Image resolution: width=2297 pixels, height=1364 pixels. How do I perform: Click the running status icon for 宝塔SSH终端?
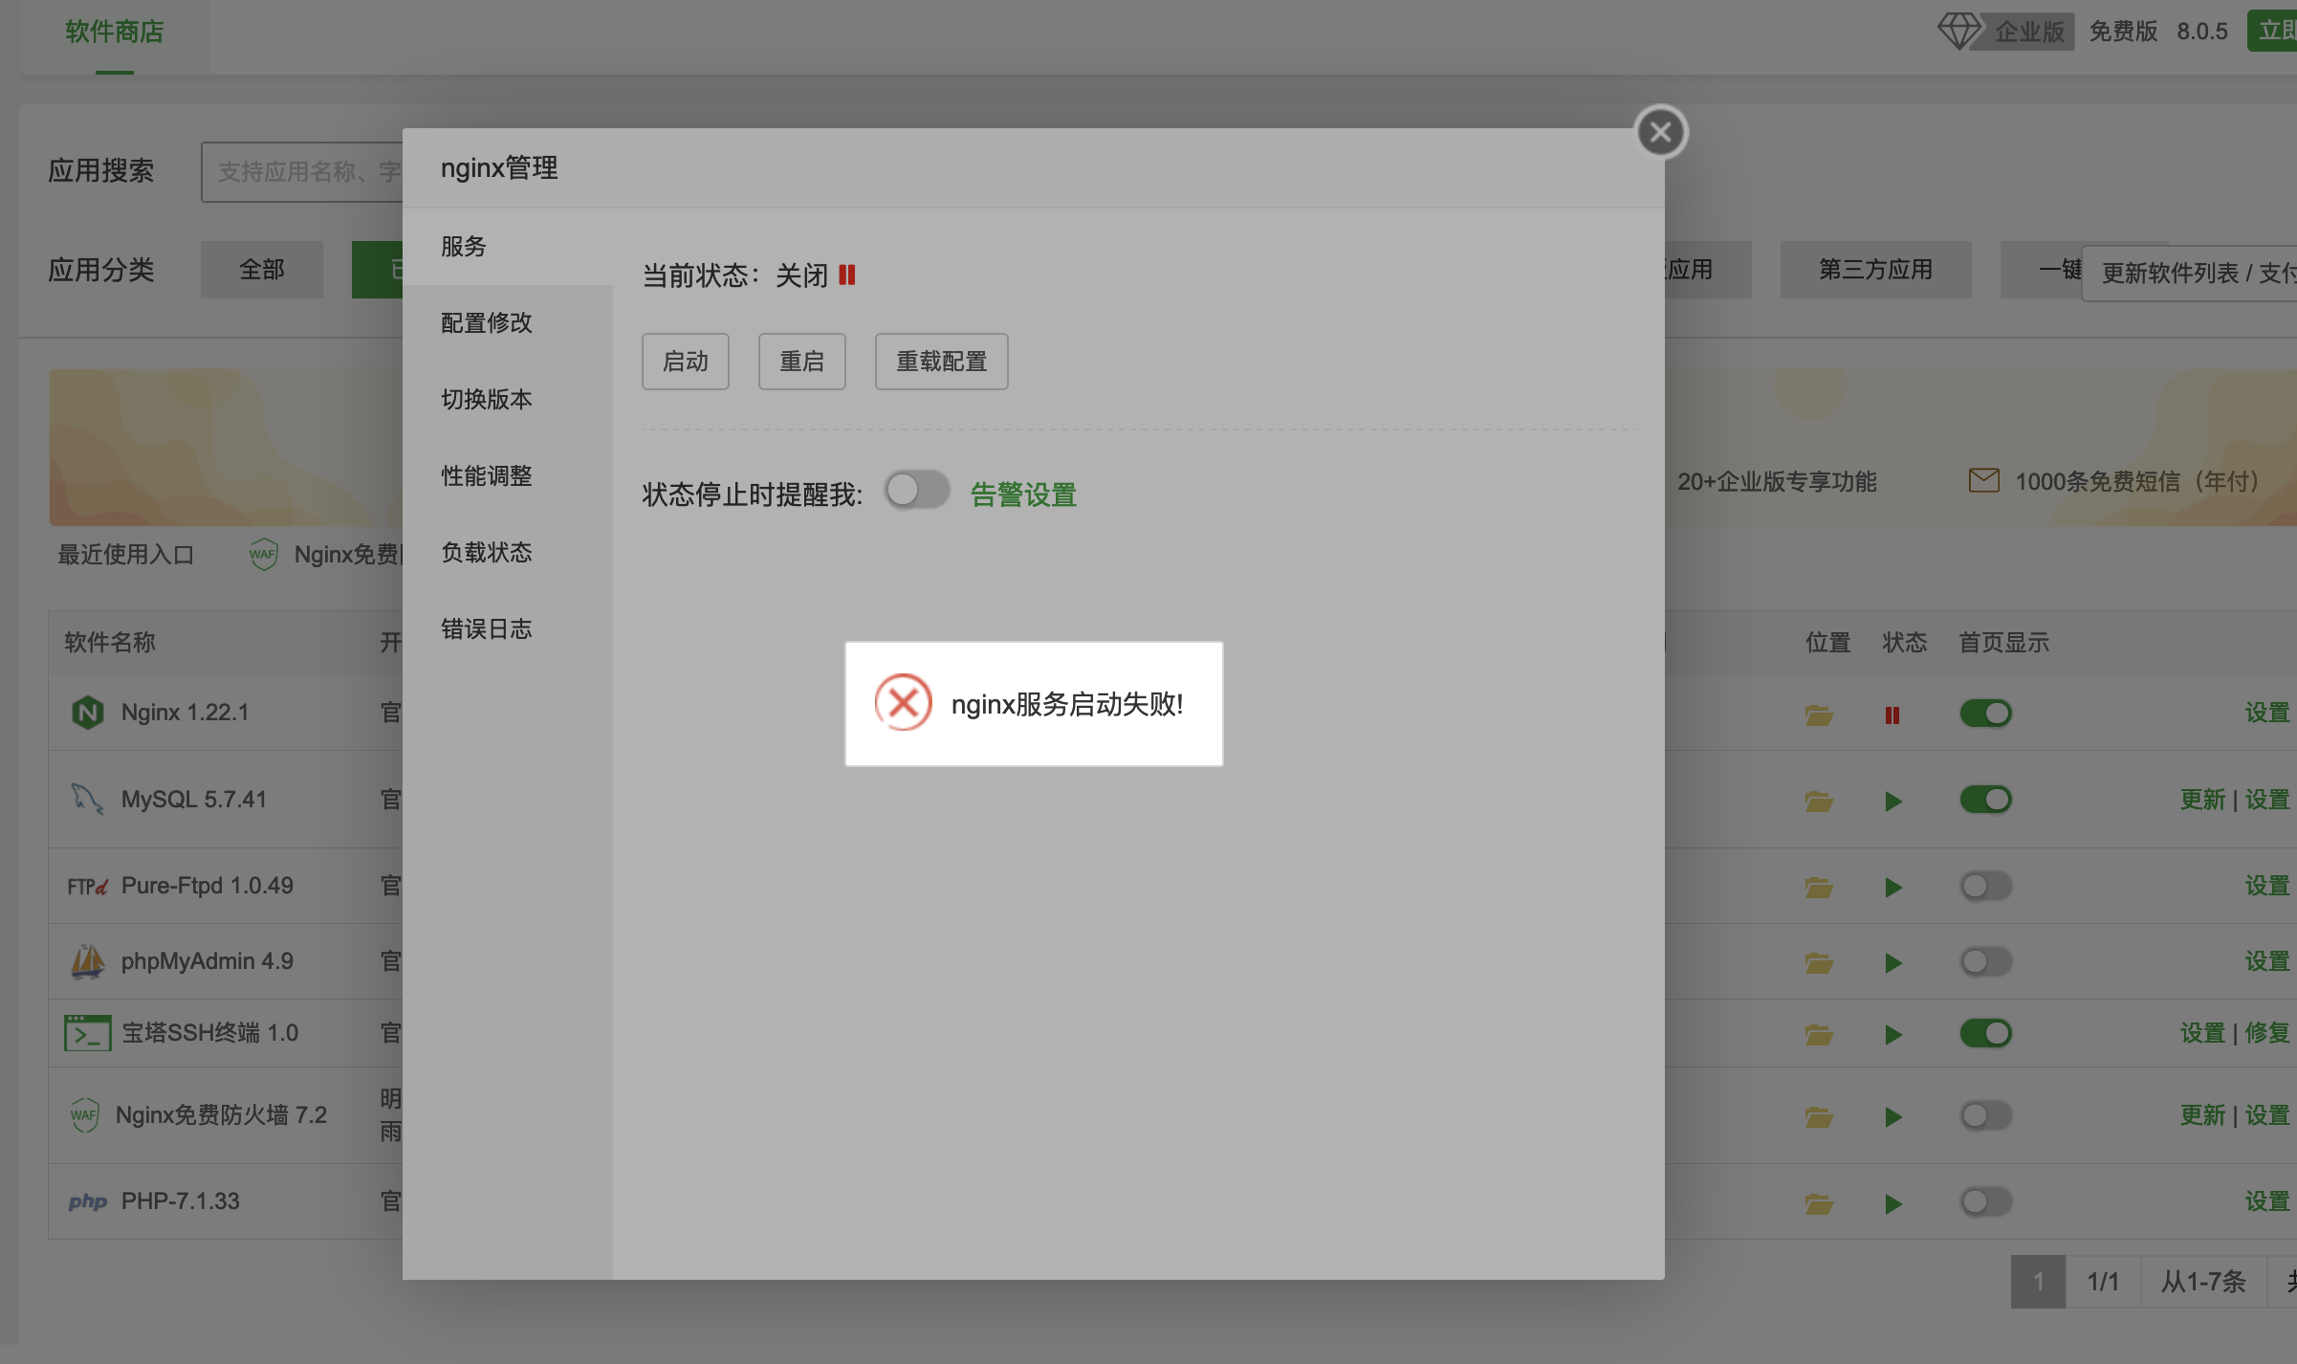tap(1893, 1034)
